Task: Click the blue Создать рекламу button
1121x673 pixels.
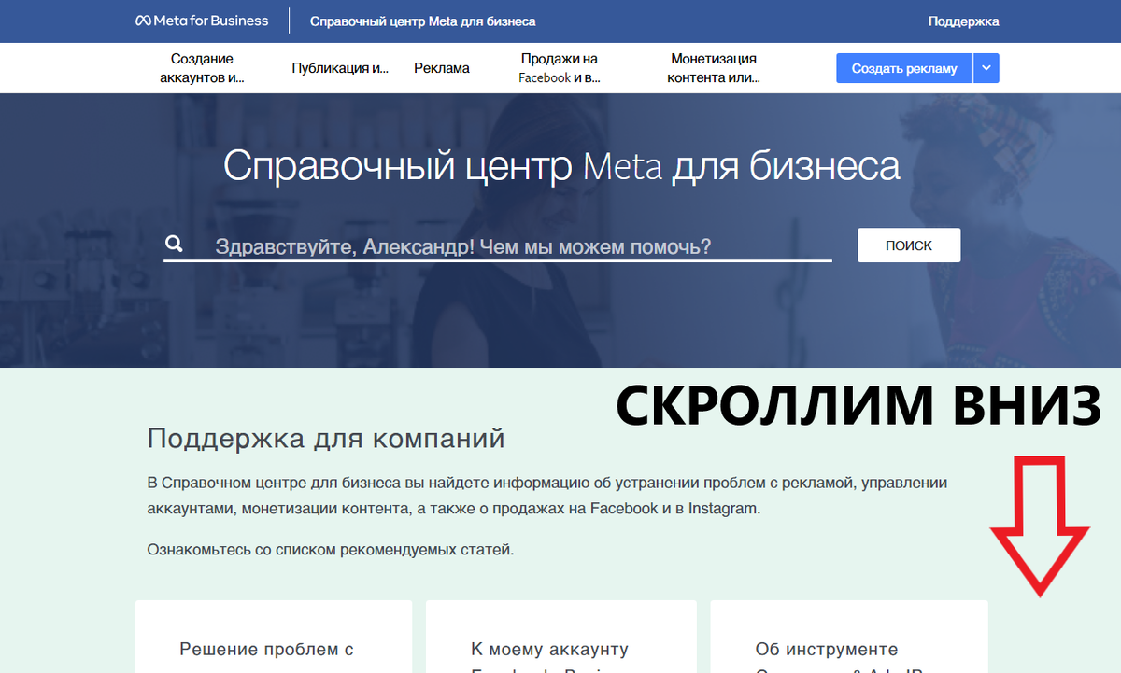Action: (x=903, y=67)
